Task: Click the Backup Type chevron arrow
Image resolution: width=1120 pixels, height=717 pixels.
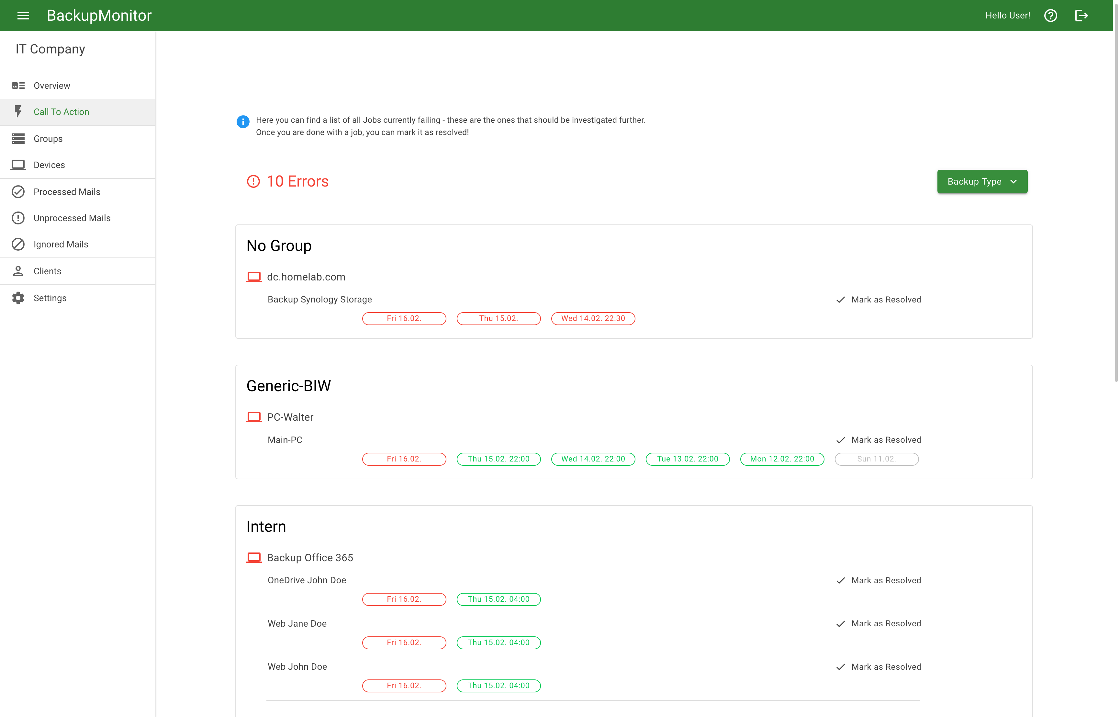Action: click(x=1014, y=182)
